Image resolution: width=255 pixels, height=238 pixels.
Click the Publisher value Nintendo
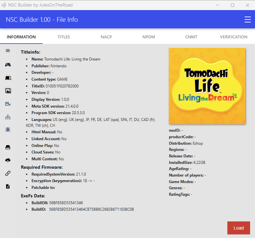coord(59,66)
